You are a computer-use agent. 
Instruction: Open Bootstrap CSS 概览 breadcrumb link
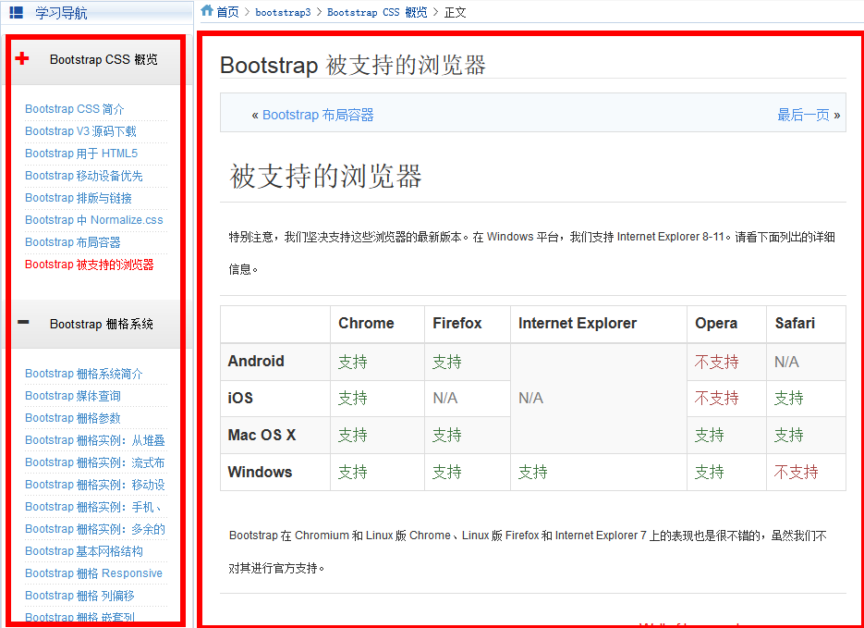[x=377, y=12]
